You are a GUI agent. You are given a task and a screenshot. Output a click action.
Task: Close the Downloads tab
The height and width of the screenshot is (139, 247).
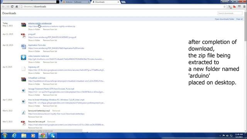click(x=118, y=2)
